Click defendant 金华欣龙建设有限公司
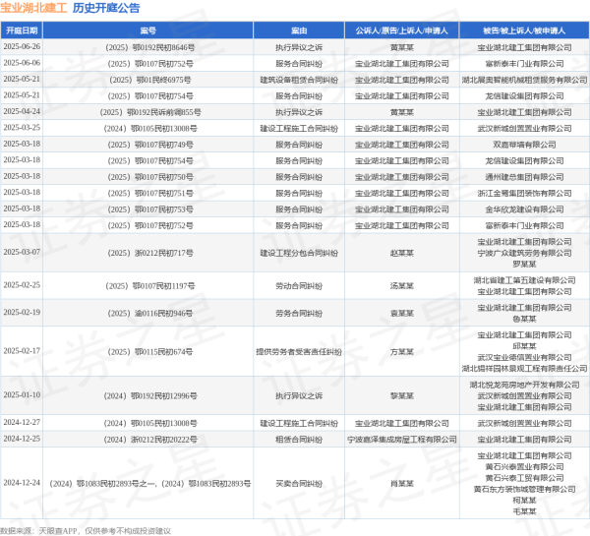The height and width of the screenshot is (536, 590). (524, 209)
